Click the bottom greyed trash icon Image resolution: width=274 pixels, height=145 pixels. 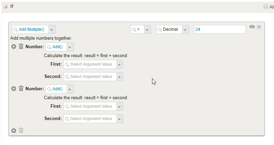point(21,131)
